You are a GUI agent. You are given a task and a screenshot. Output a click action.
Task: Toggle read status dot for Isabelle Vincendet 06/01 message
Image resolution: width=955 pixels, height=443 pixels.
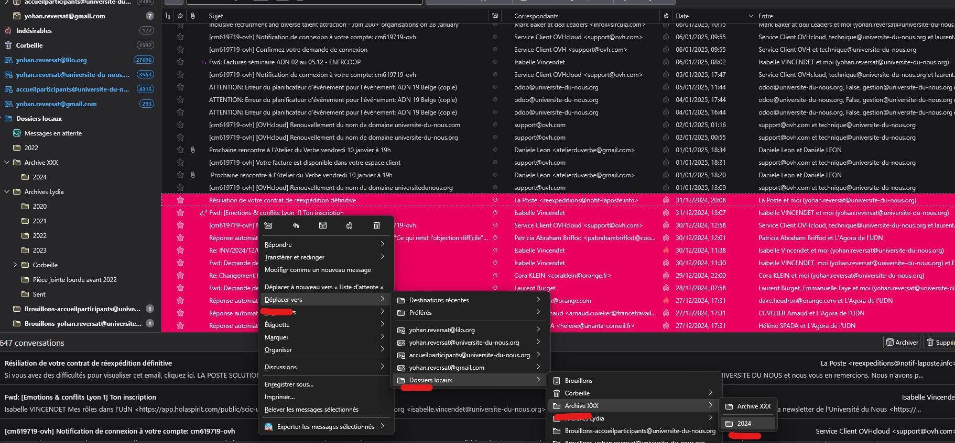(495, 62)
